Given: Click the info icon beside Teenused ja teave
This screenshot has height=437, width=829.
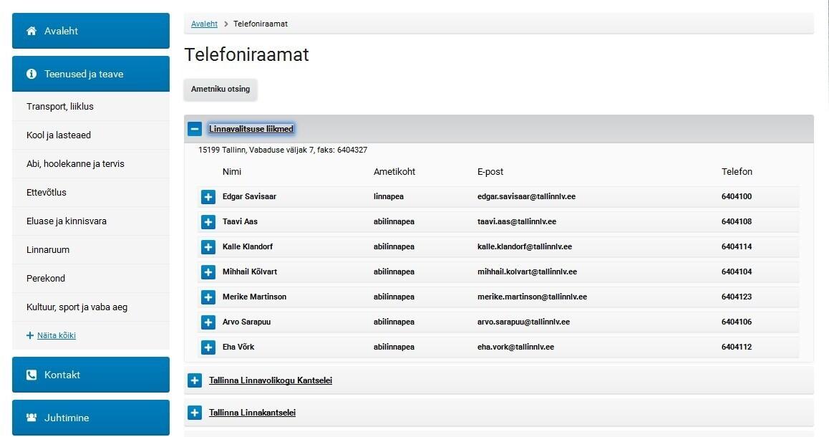Looking at the screenshot, I should 31,74.
